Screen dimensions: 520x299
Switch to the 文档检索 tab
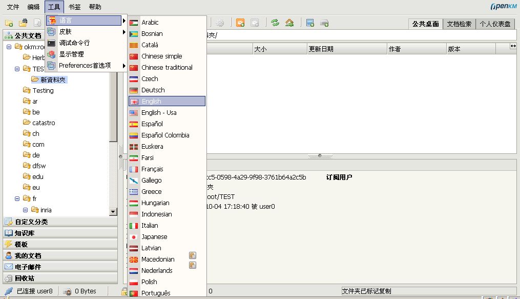[x=459, y=24]
